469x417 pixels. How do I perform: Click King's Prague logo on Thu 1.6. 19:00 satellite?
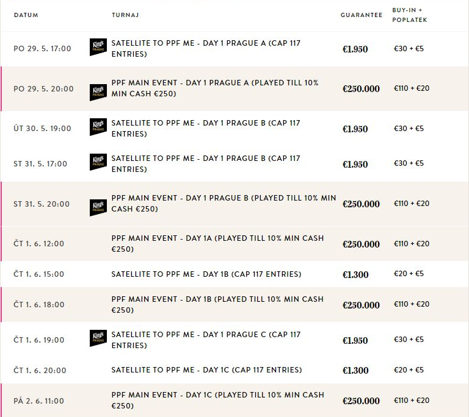pos(98,338)
